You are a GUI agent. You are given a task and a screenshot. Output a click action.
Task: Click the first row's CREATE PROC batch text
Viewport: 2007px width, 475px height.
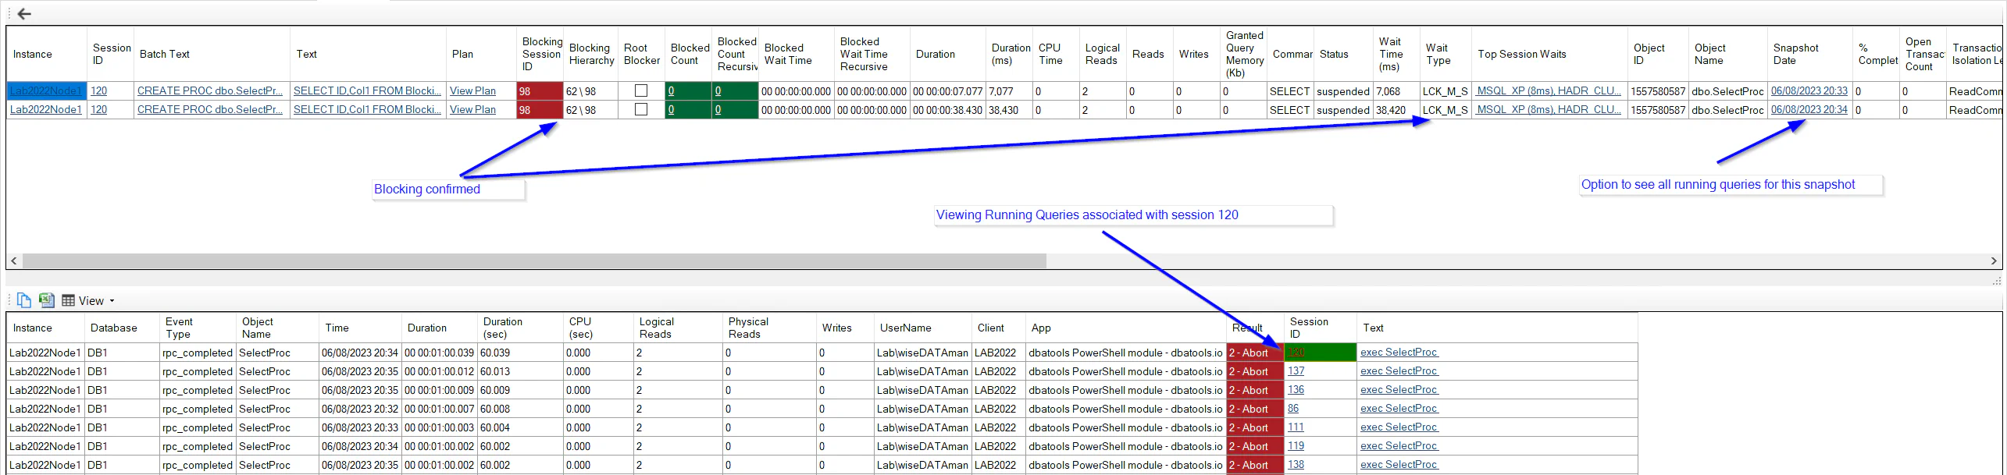point(209,91)
